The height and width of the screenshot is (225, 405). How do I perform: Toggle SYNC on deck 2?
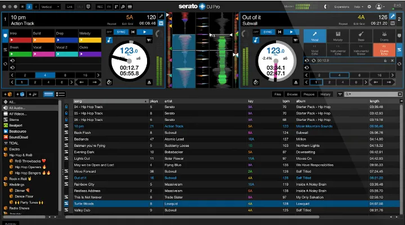(x=268, y=32)
